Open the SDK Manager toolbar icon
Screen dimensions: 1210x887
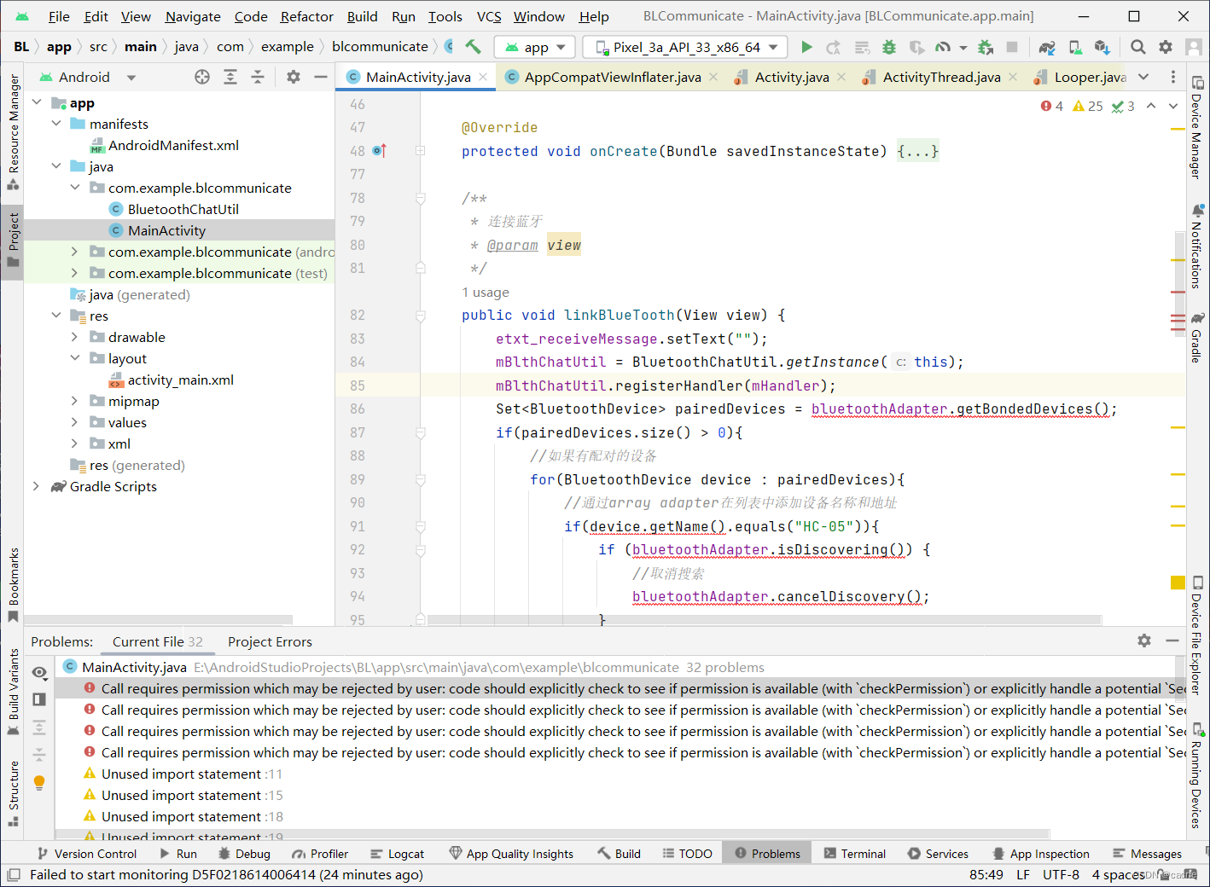[1102, 47]
